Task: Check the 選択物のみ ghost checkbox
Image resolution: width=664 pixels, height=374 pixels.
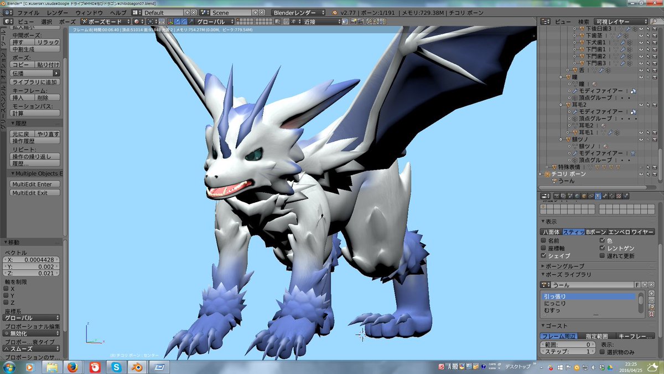Action: 601,352
